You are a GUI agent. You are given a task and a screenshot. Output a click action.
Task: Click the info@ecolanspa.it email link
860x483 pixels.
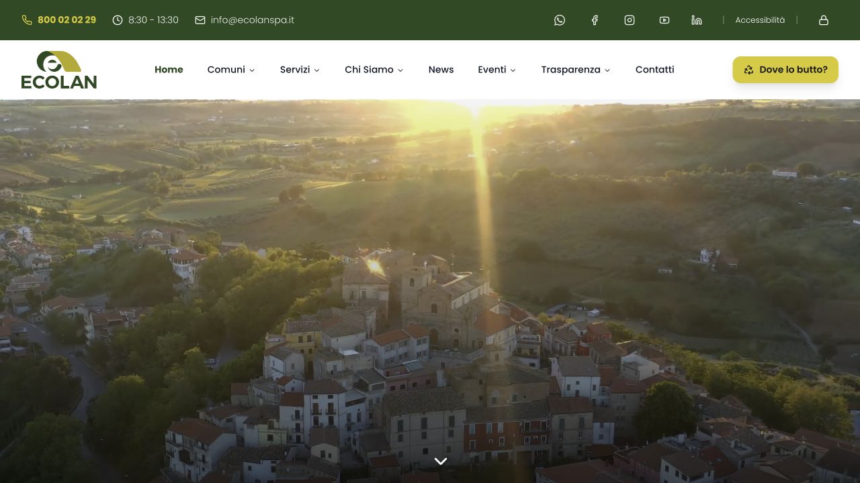tap(245, 20)
